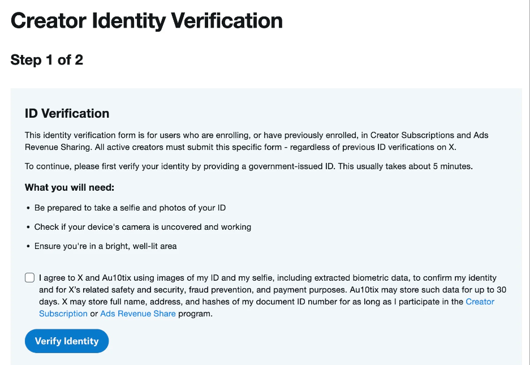Image resolution: width=530 pixels, height=365 pixels.
Task: Open the 'Subscription' link text before 'or'
Action: pos(63,314)
